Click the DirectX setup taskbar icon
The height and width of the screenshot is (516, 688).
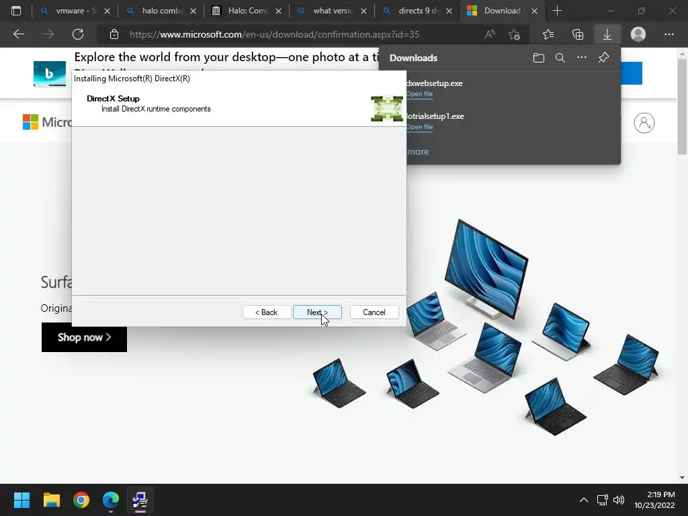pos(140,500)
